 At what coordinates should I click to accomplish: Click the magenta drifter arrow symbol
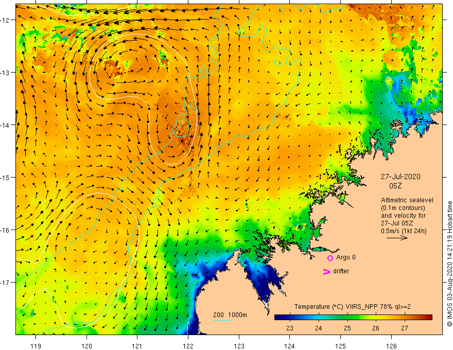(x=326, y=271)
